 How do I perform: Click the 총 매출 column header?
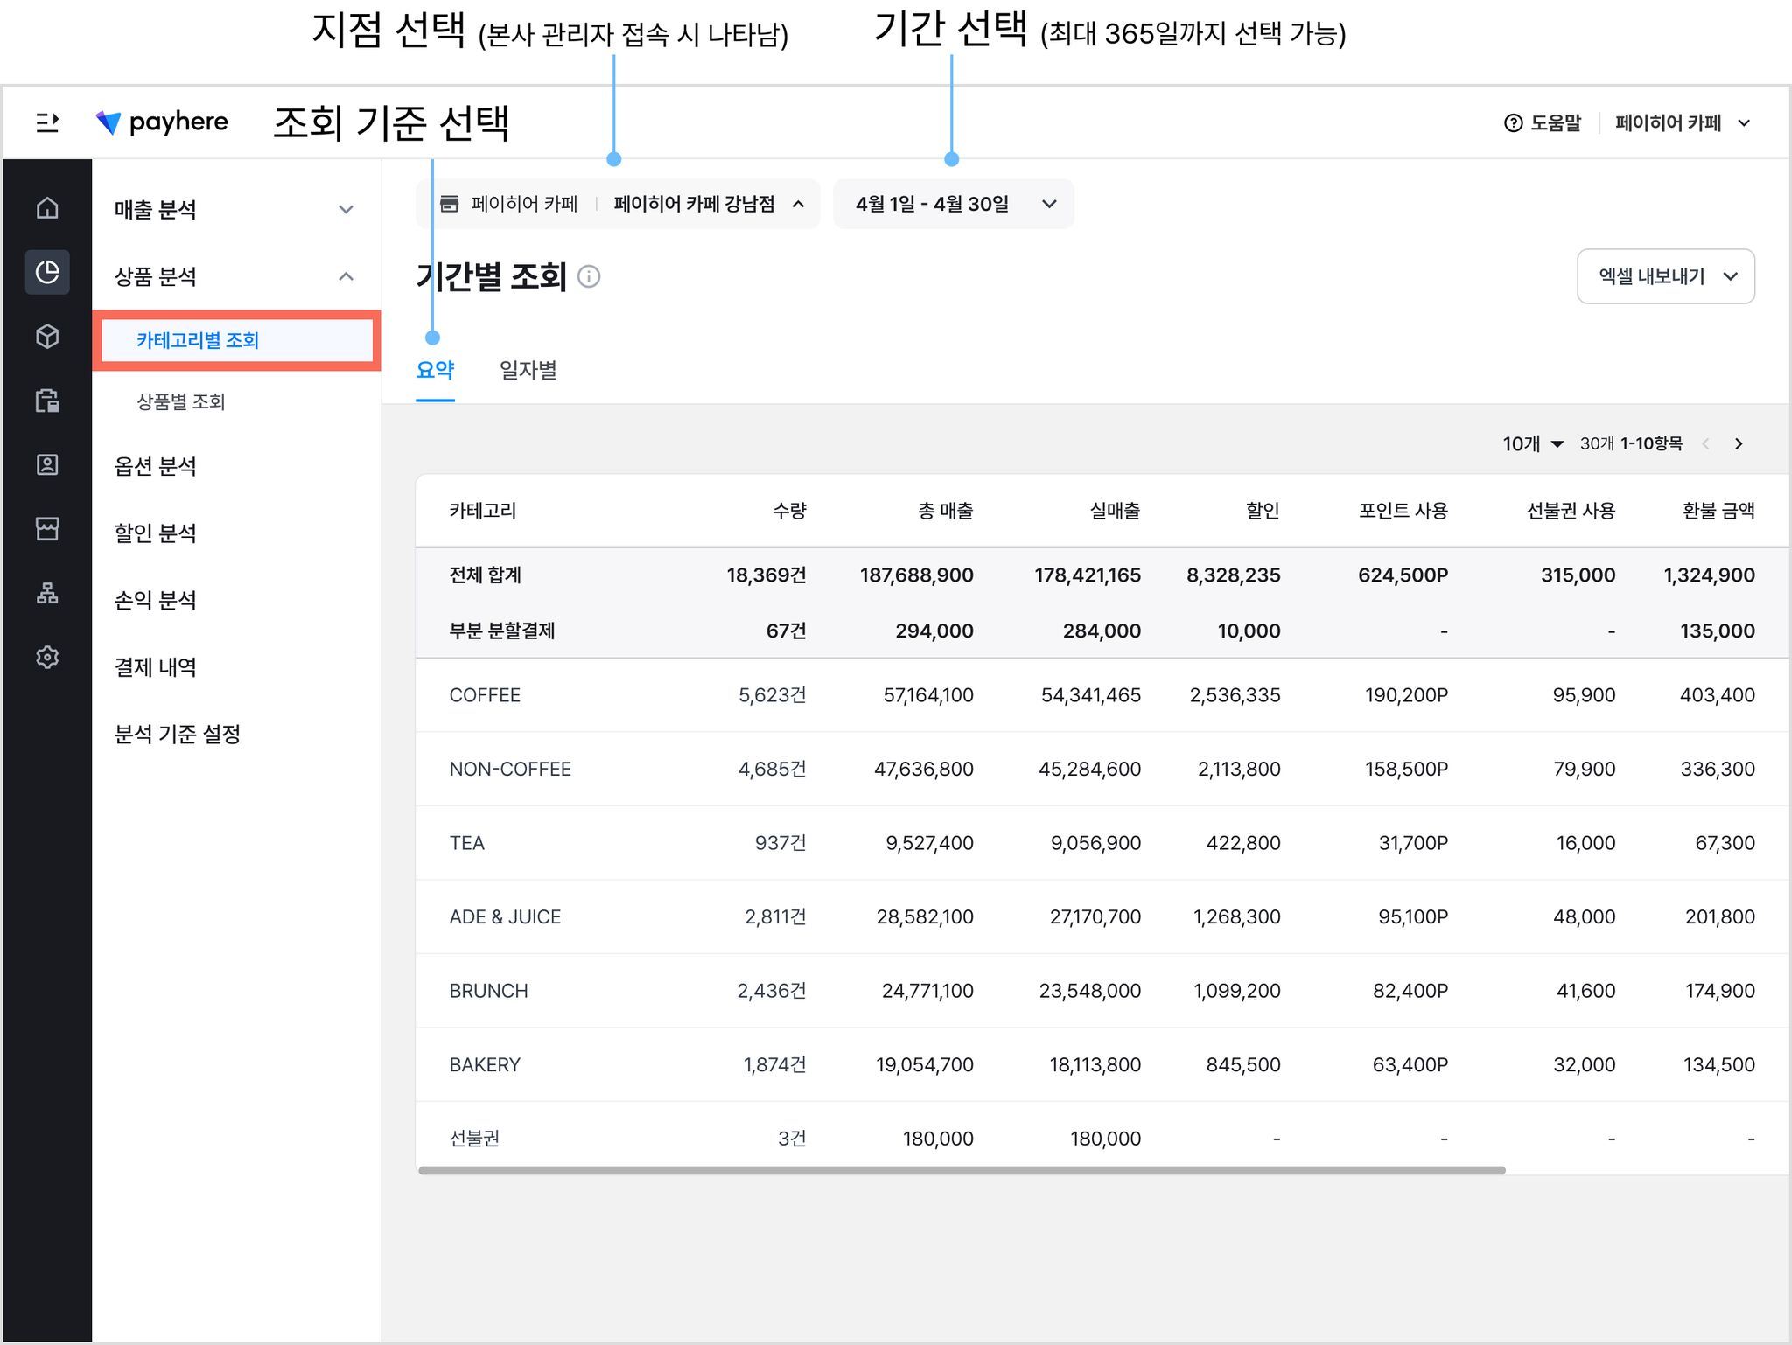[x=945, y=511]
